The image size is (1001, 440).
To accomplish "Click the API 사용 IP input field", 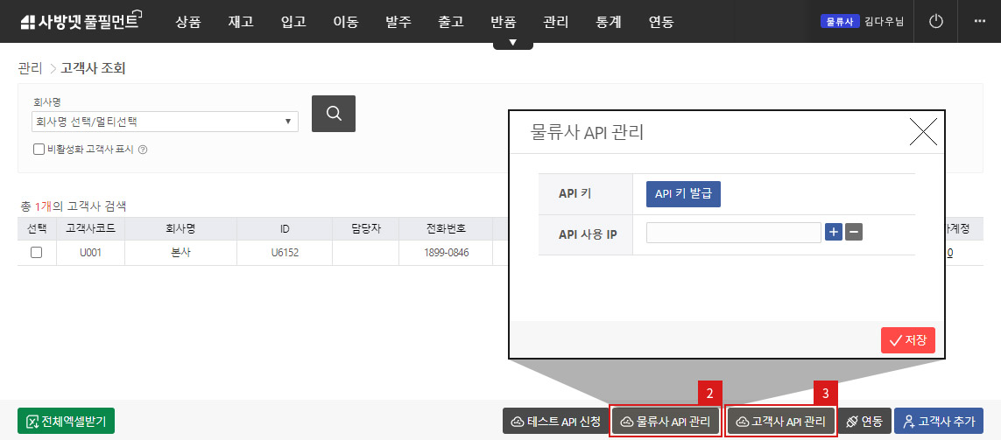I will pyautogui.click(x=733, y=232).
